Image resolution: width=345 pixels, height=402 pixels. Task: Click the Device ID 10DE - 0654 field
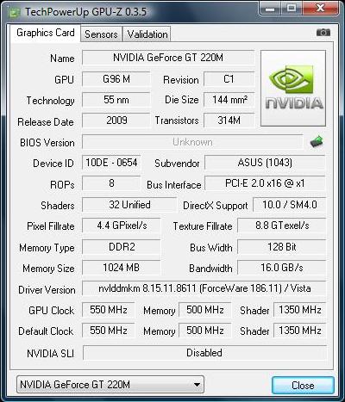[111, 163]
